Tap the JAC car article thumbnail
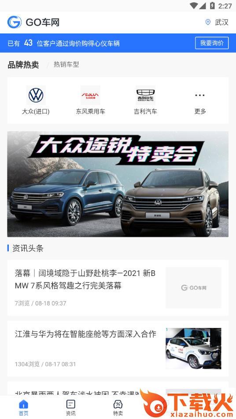 pos(193,349)
